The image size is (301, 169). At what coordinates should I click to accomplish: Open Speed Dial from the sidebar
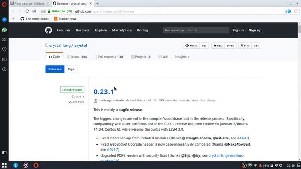coord(4,39)
